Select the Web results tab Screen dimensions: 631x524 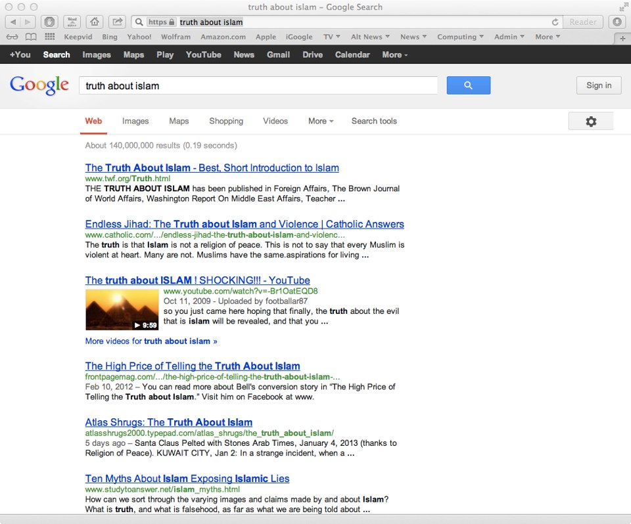click(93, 121)
